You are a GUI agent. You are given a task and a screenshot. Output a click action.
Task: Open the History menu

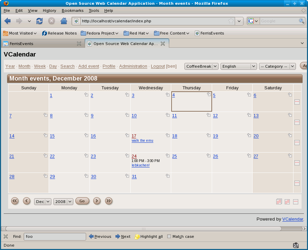pos(50,10)
